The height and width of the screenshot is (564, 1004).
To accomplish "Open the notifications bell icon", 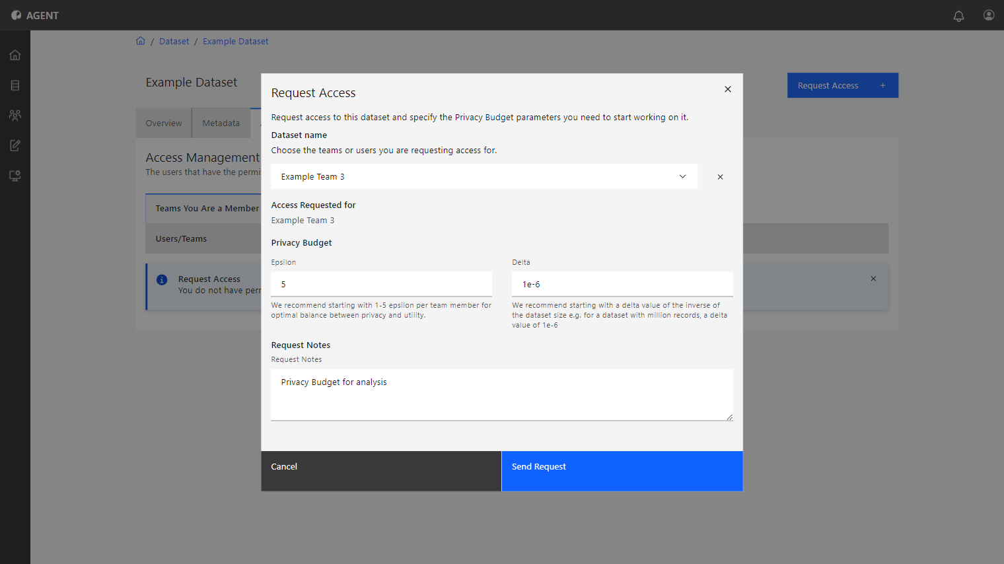I will pos(958,16).
